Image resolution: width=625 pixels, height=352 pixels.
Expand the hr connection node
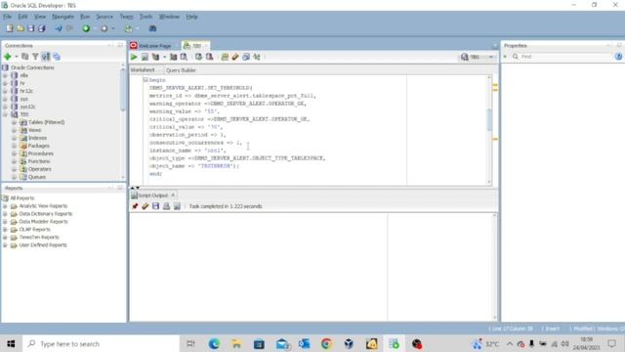5,83
